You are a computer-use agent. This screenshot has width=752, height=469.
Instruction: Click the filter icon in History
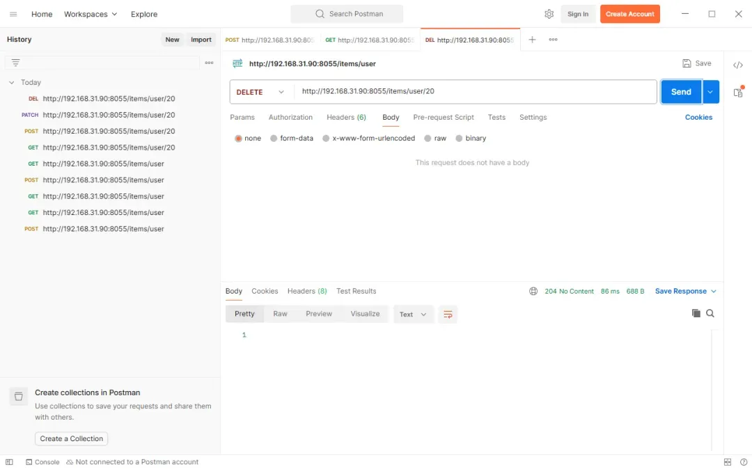(x=15, y=63)
